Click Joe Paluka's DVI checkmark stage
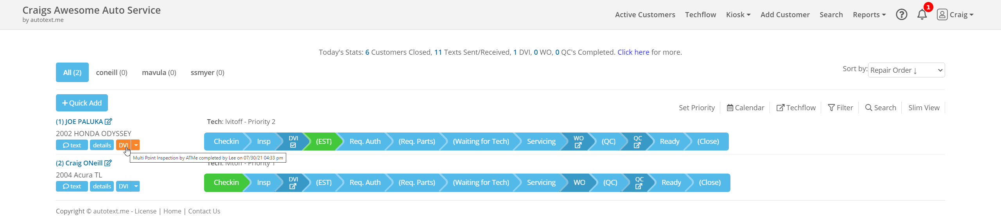 pos(293,142)
